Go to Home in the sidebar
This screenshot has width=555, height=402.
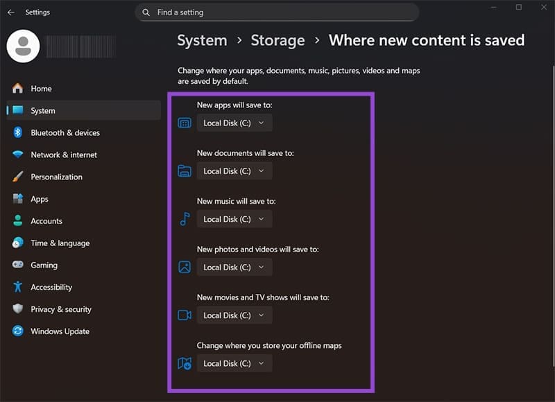(41, 89)
